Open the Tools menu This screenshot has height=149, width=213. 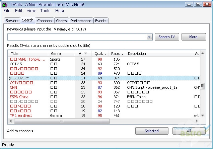pos(45,11)
